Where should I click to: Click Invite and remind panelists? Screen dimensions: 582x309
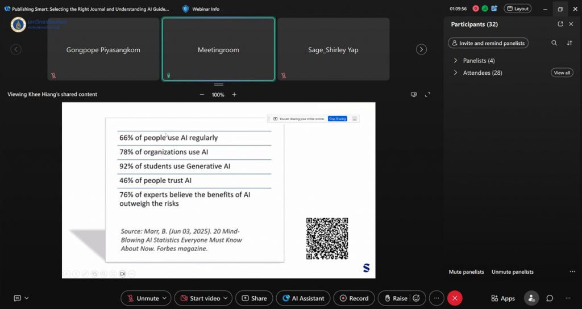click(x=488, y=43)
